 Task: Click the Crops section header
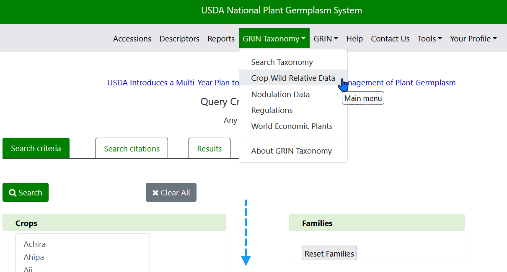[114, 223]
